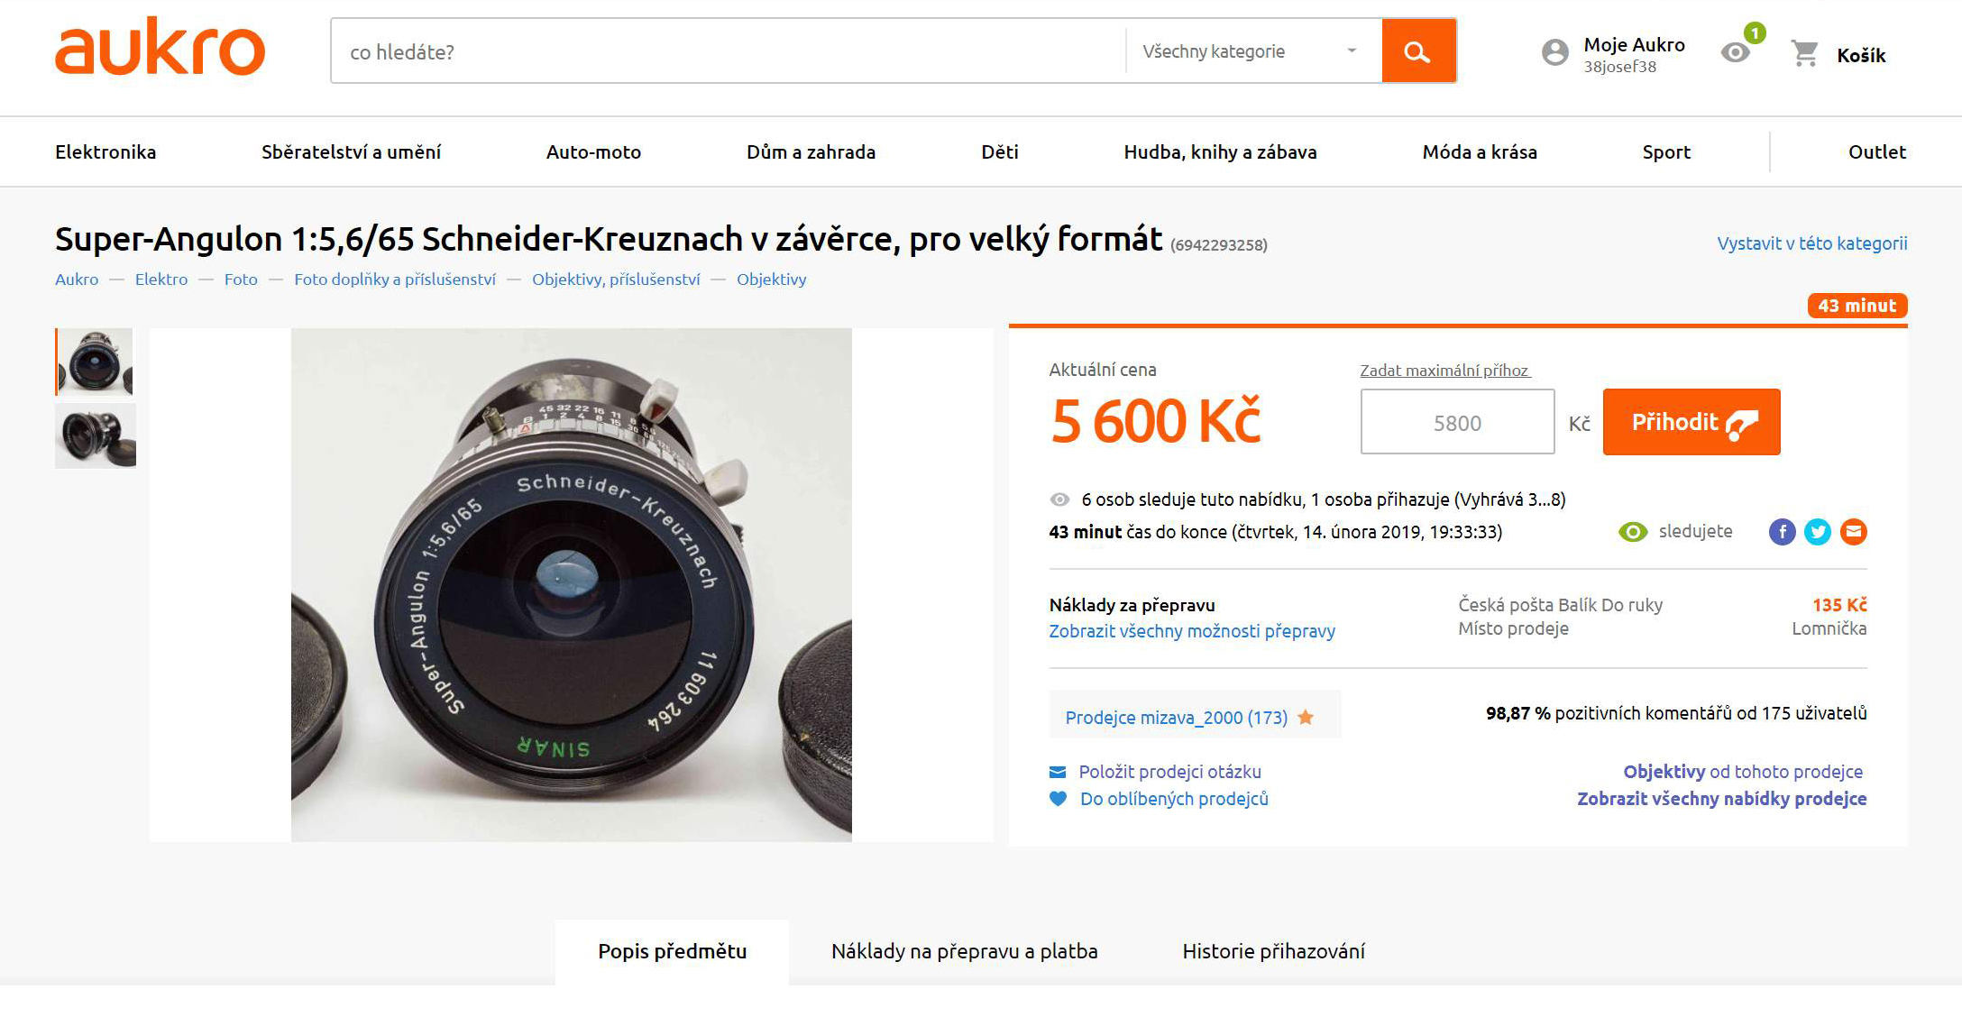
Task: Click the heart icon for favorite sellers
Action: pyautogui.click(x=1059, y=799)
